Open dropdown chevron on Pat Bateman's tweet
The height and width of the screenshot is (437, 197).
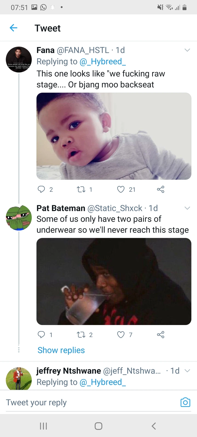pyautogui.click(x=187, y=208)
